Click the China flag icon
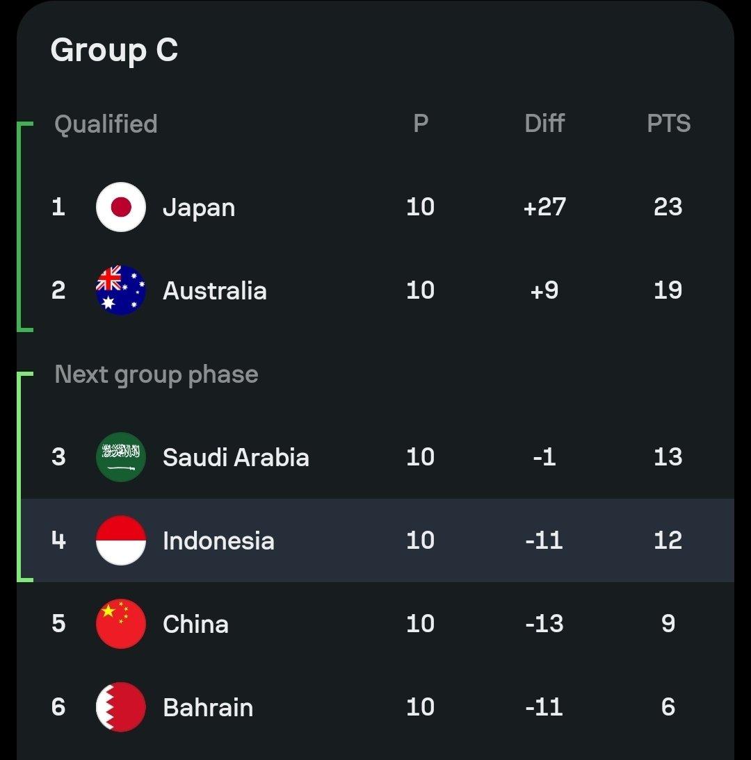 click(x=121, y=624)
